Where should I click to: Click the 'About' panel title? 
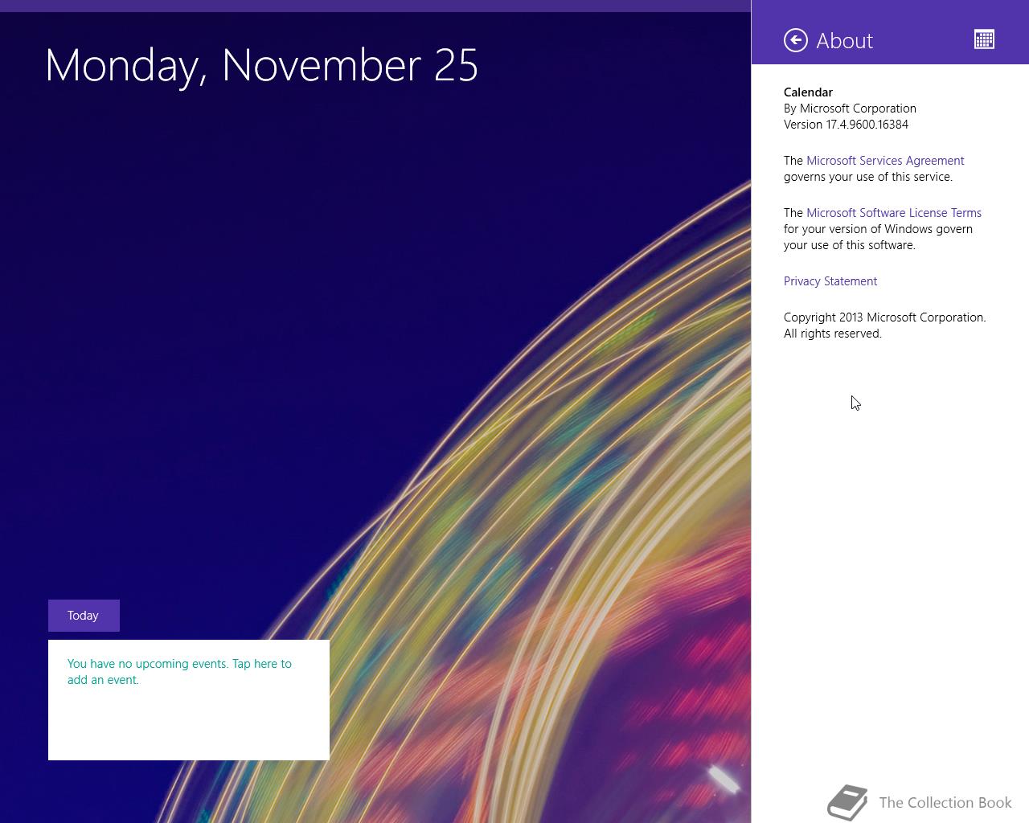click(844, 41)
